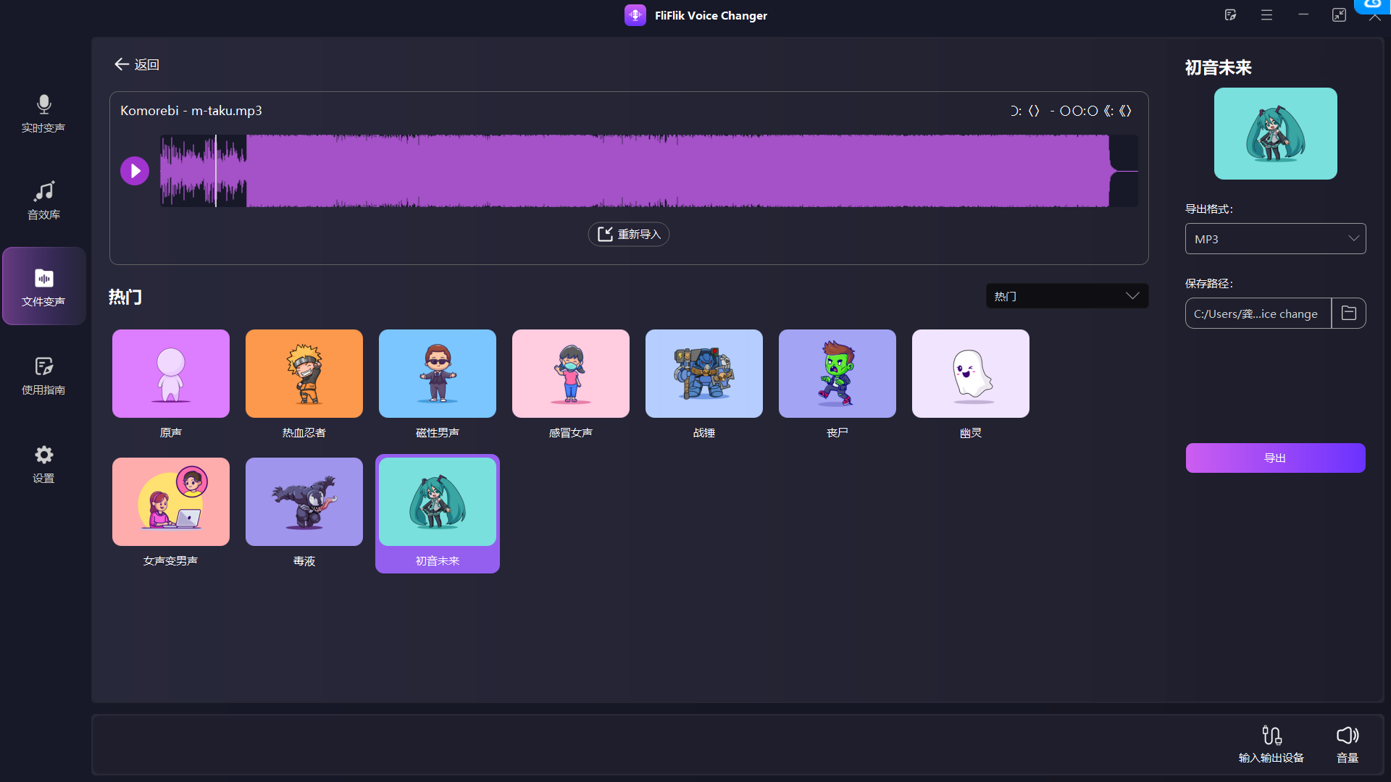
Task: Pick the zombie voice effect
Action: [x=837, y=374]
